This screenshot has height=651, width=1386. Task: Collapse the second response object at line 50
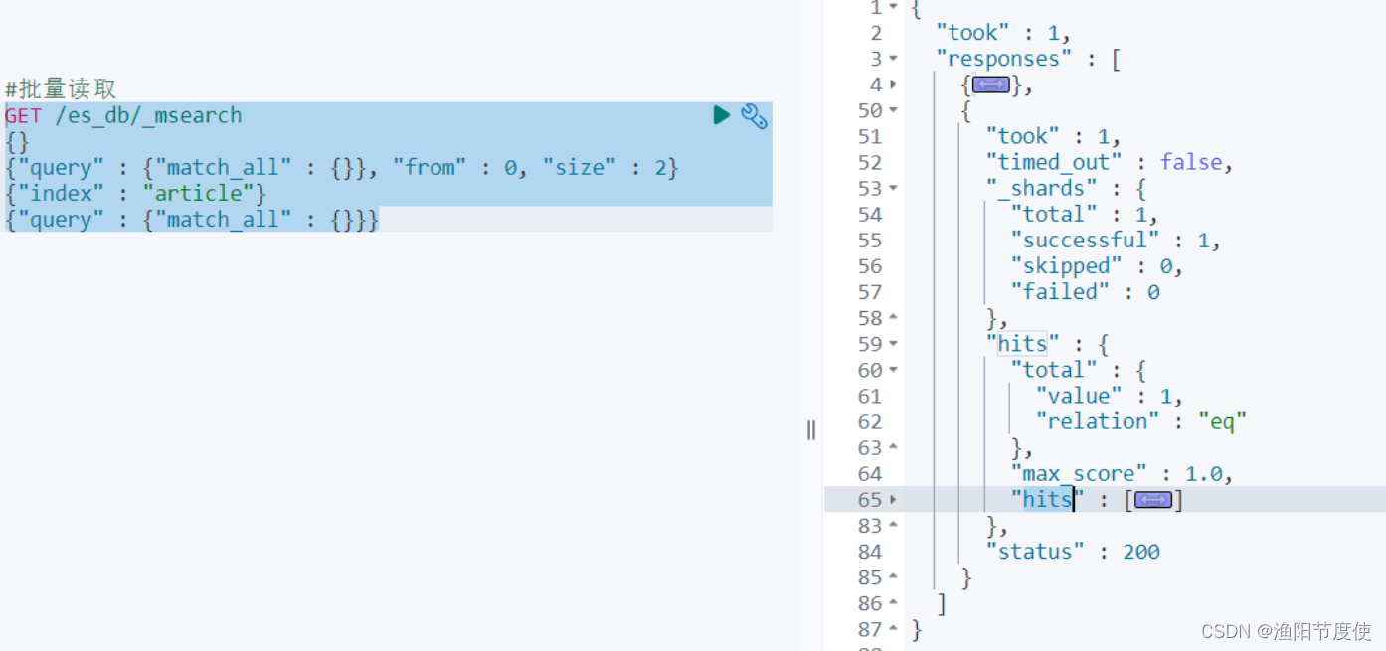point(893,111)
